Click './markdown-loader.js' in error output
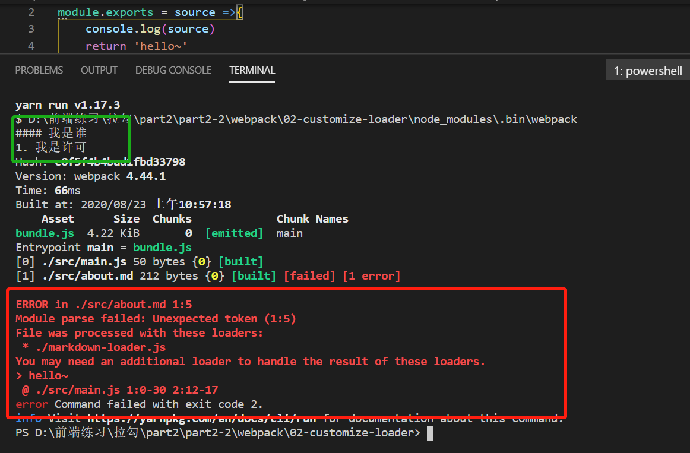The height and width of the screenshot is (453, 690). point(101,347)
